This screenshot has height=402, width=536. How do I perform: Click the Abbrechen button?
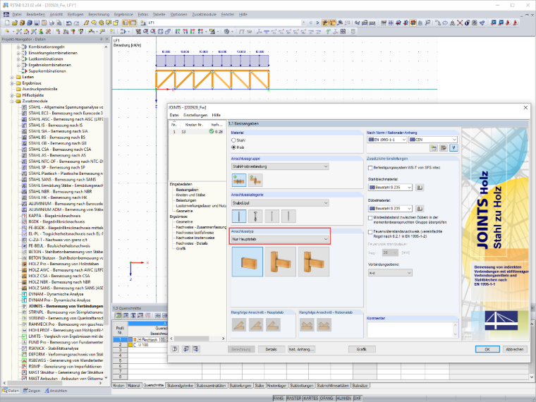click(514, 349)
